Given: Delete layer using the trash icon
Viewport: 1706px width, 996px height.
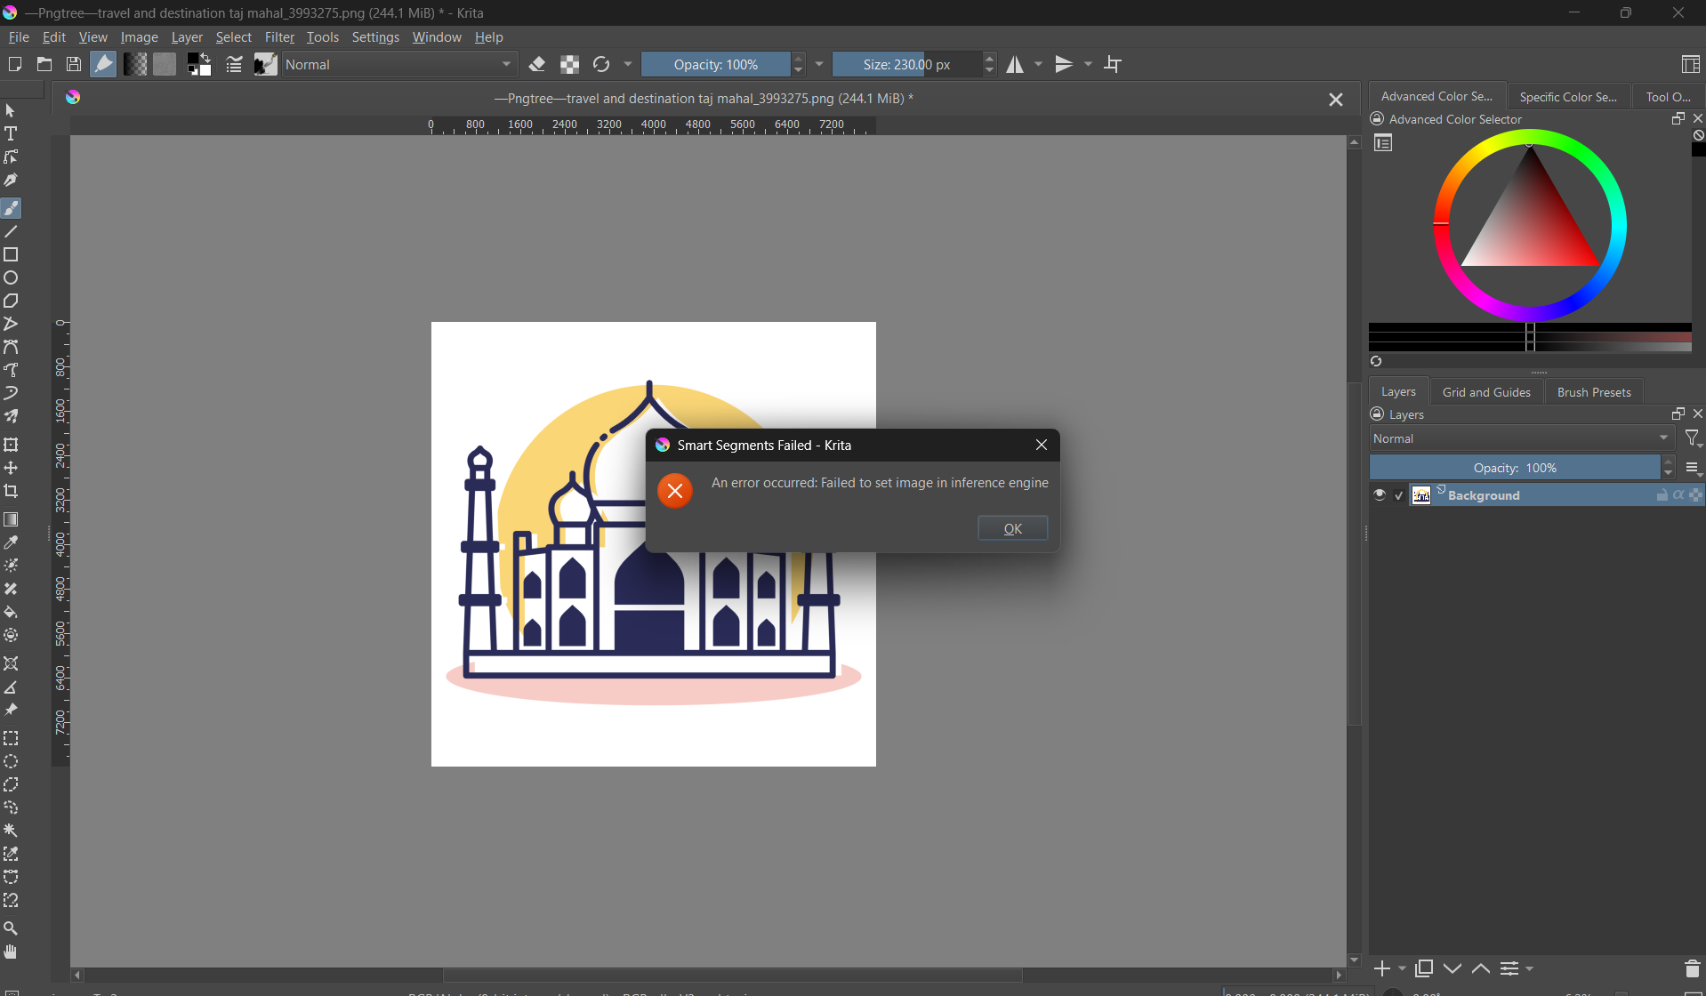Looking at the screenshot, I should [x=1692, y=968].
